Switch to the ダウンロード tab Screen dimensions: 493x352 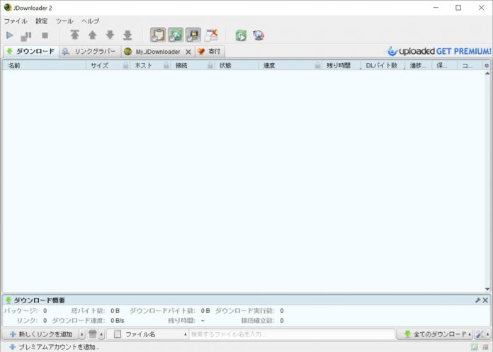pyautogui.click(x=31, y=52)
